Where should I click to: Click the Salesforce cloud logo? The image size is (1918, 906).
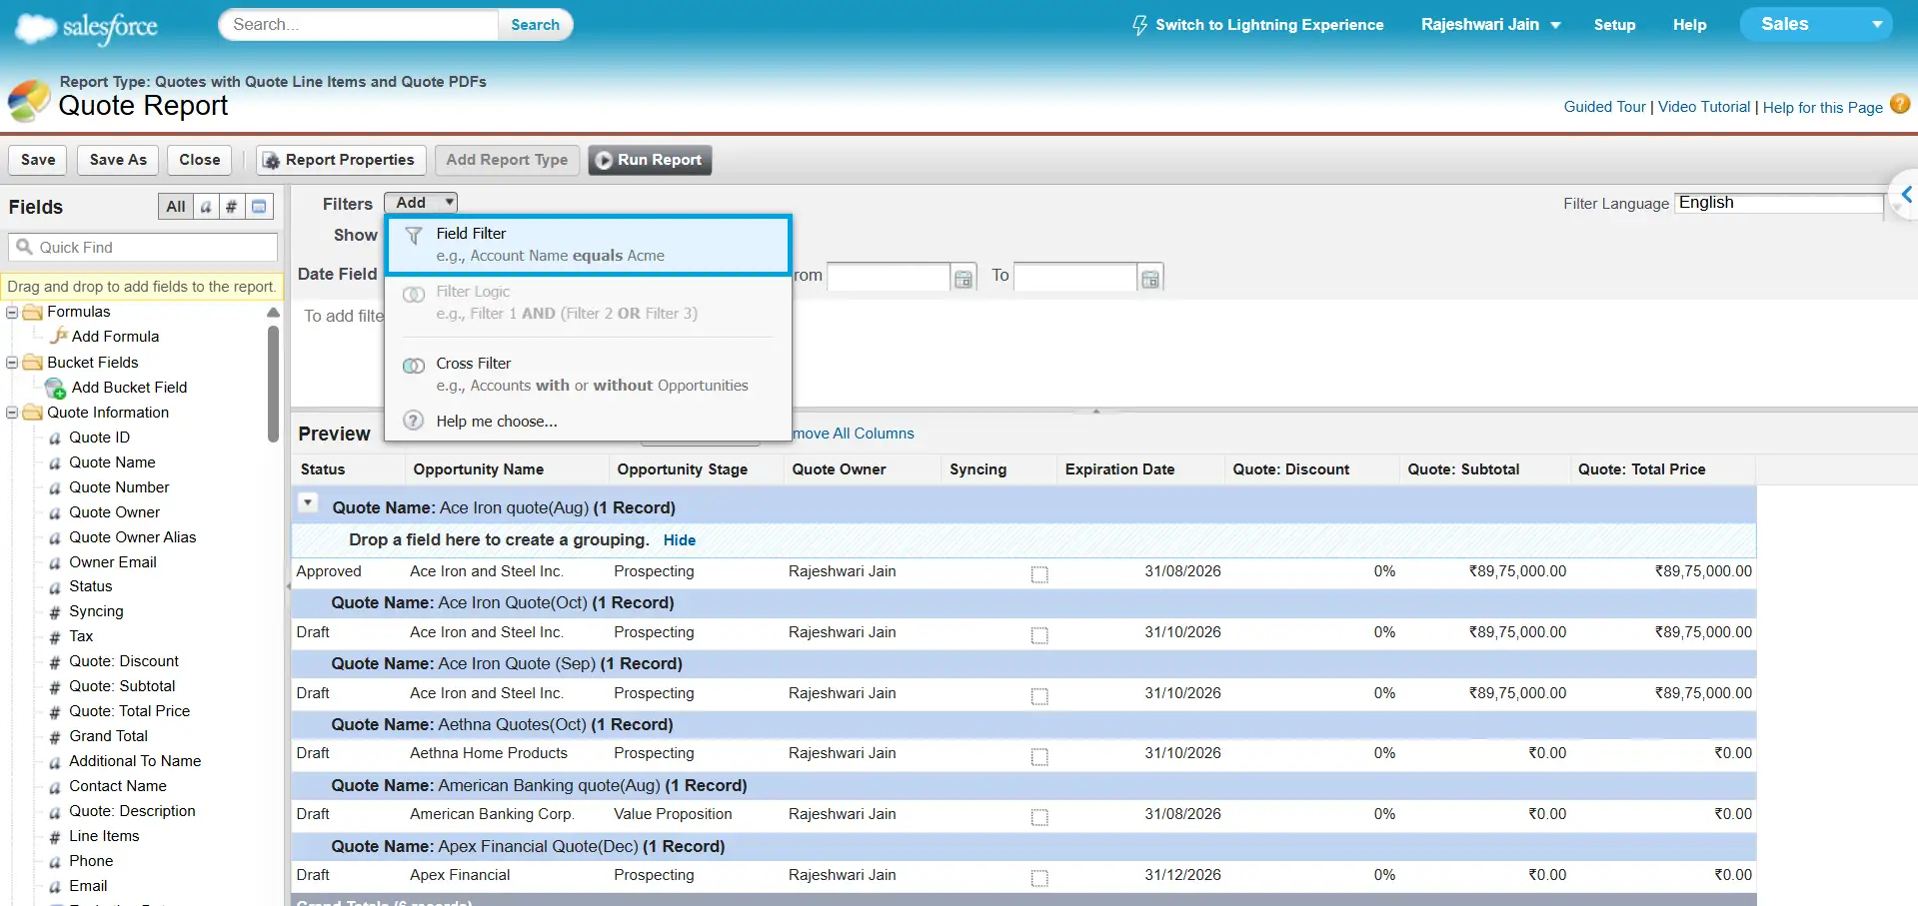tap(87, 27)
